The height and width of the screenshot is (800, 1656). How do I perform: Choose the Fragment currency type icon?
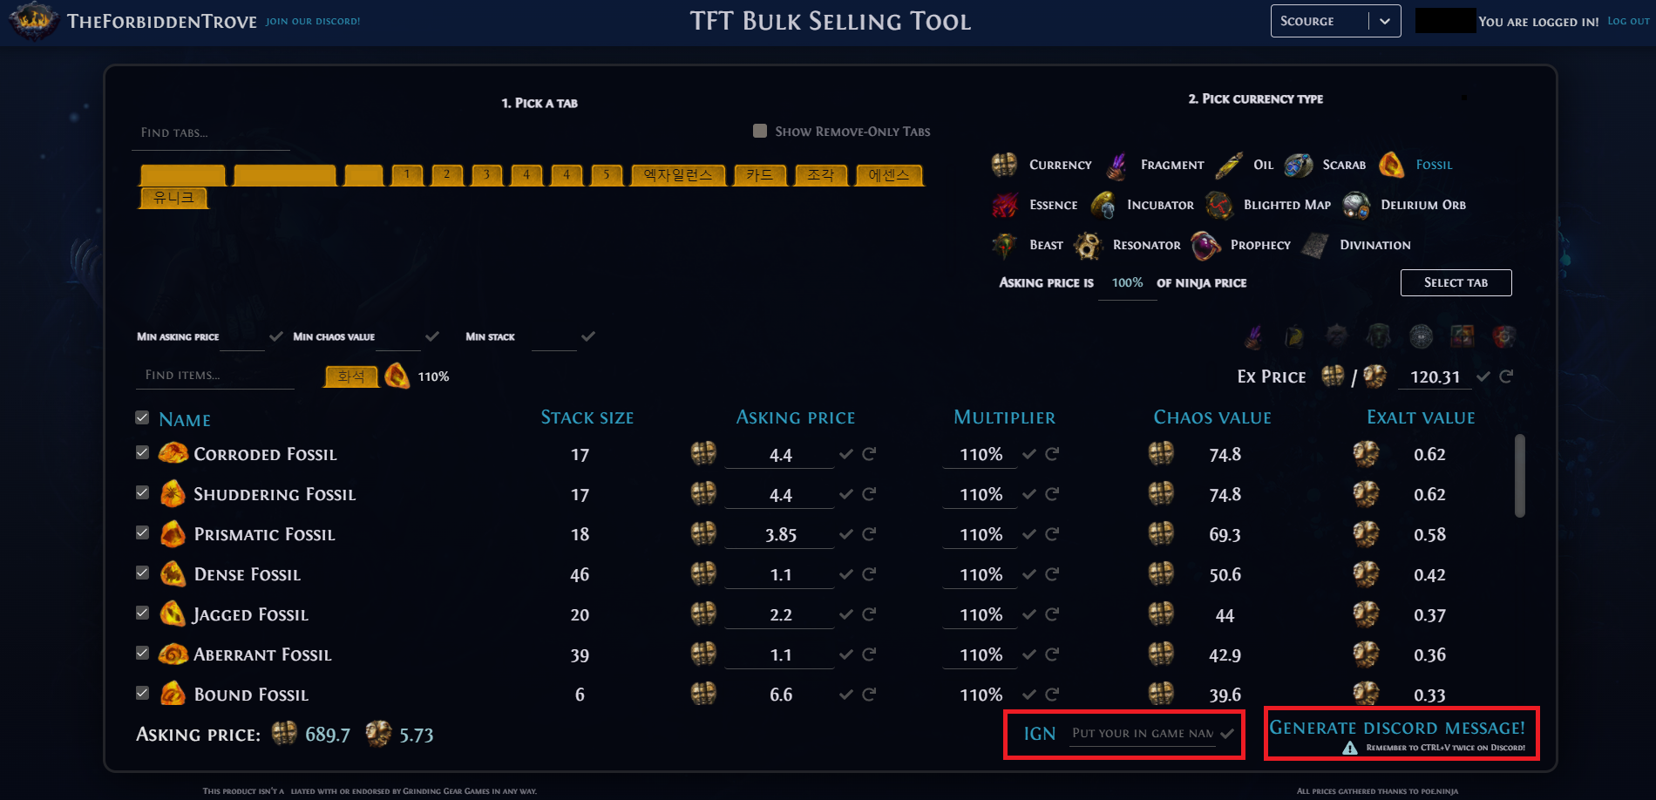pos(1116,165)
